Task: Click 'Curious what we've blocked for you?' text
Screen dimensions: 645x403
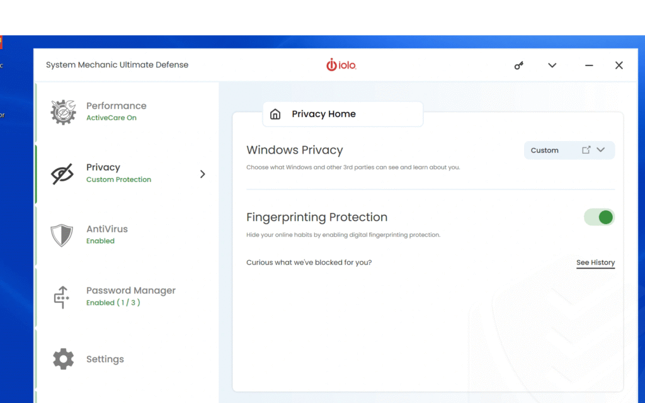Action: (309, 263)
